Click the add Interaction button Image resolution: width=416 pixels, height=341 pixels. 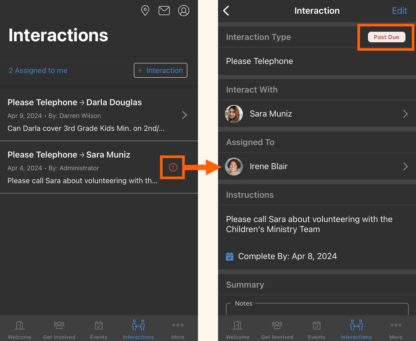(x=160, y=70)
